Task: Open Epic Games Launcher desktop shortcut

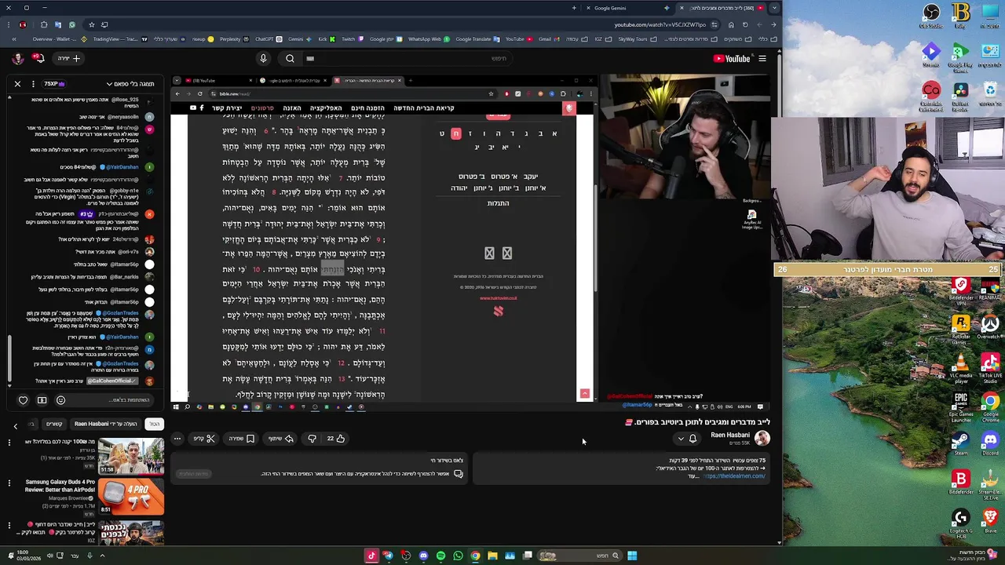Action: [961, 406]
